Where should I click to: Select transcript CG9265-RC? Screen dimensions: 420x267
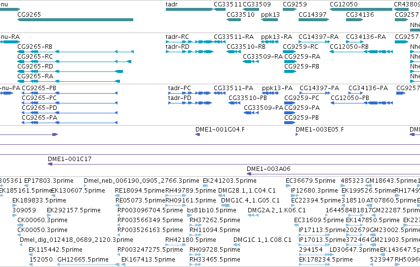(x=74, y=62)
